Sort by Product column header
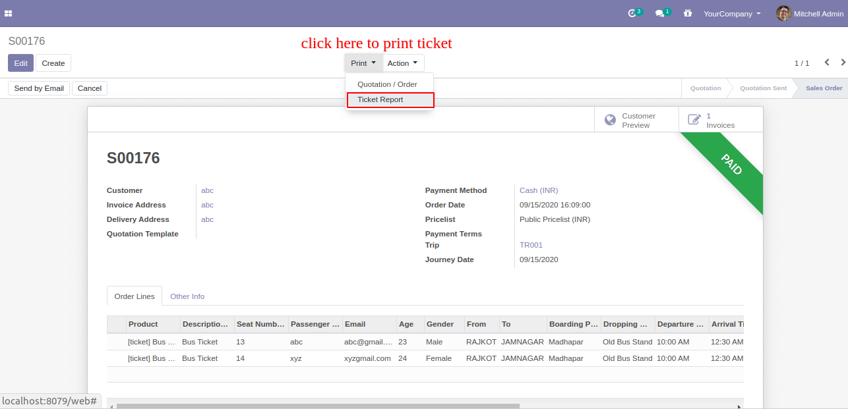This screenshot has width=848, height=409. coord(153,324)
